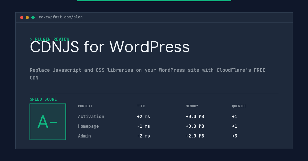Click the makewpfast.com/blog address text
This screenshot has height=161, width=308.
(x=61, y=17)
